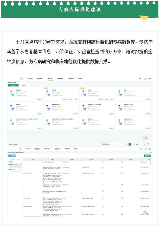Click the heading 专病库标准化建设
Image resolution: width=159 pixels, height=227 pixels.
(80, 10)
